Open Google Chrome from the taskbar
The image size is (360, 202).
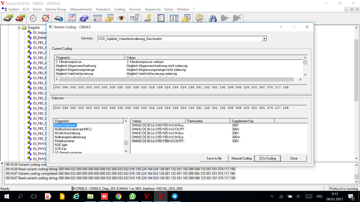point(119,196)
